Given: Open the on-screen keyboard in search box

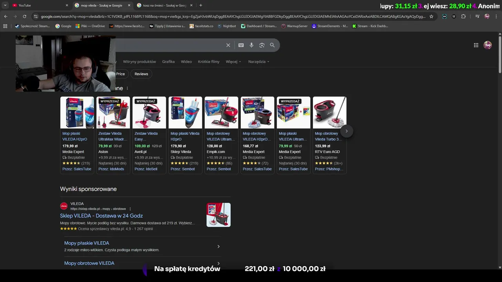Looking at the screenshot, I should pyautogui.click(x=241, y=45).
